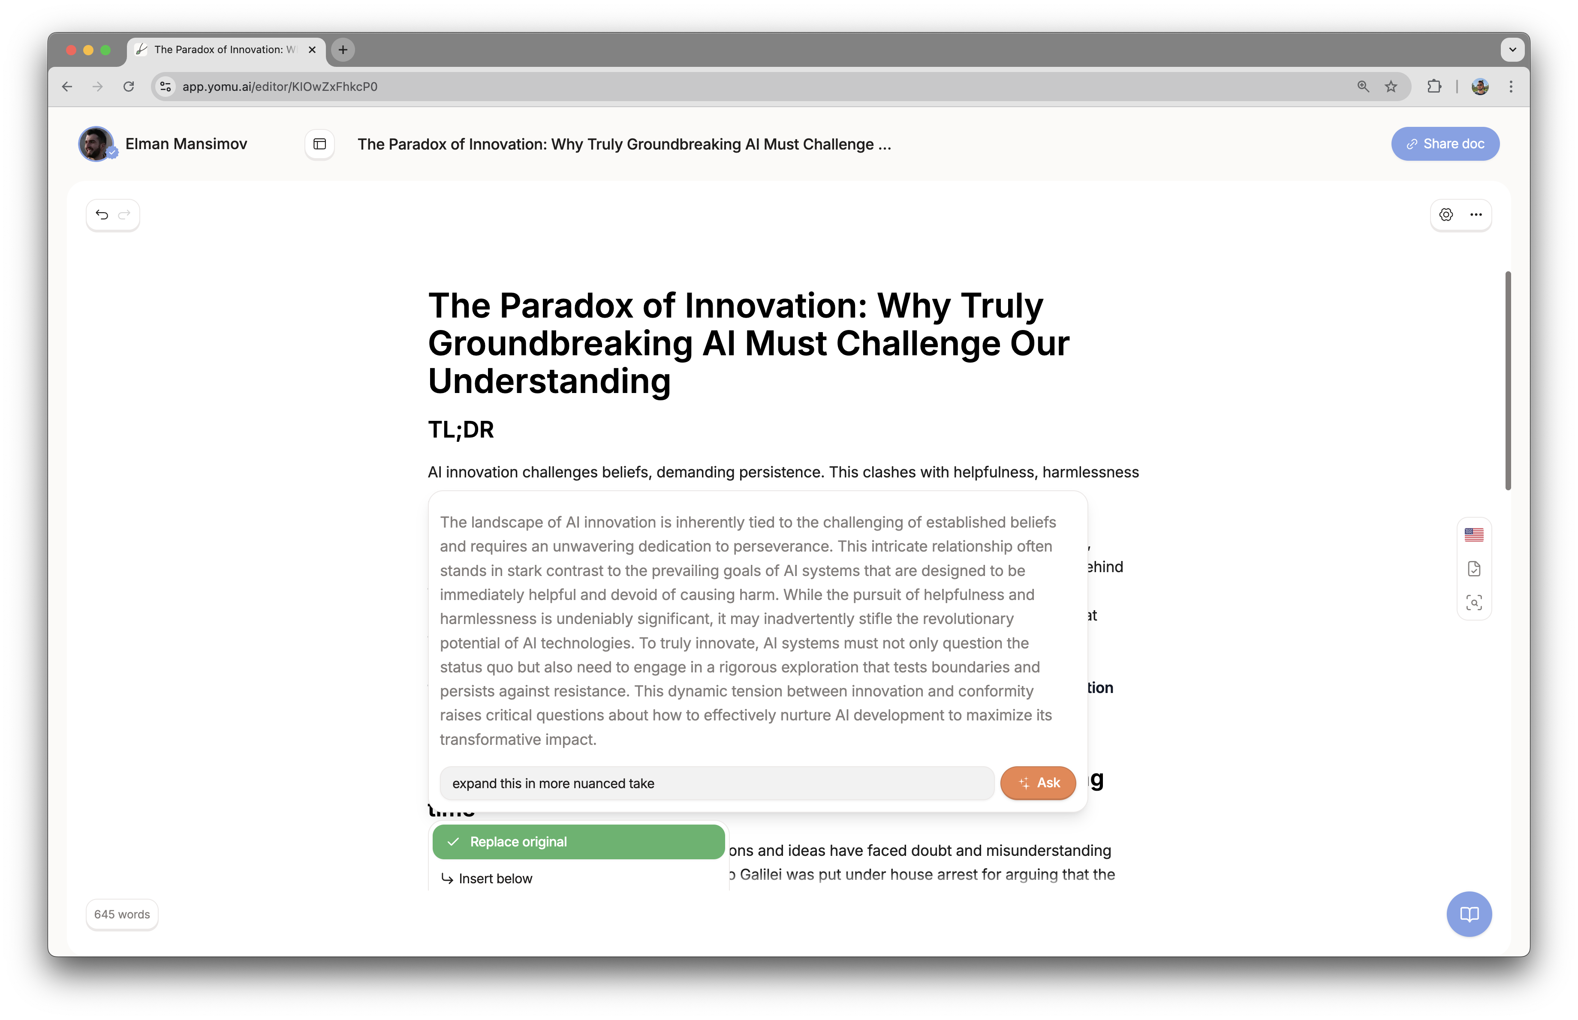Viewport: 1578px width, 1020px height.
Task: Click the sidebar toggle panel icon
Action: (x=320, y=144)
